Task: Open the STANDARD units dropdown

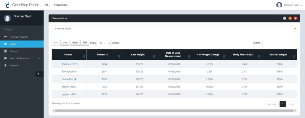Action: coord(61,5)
